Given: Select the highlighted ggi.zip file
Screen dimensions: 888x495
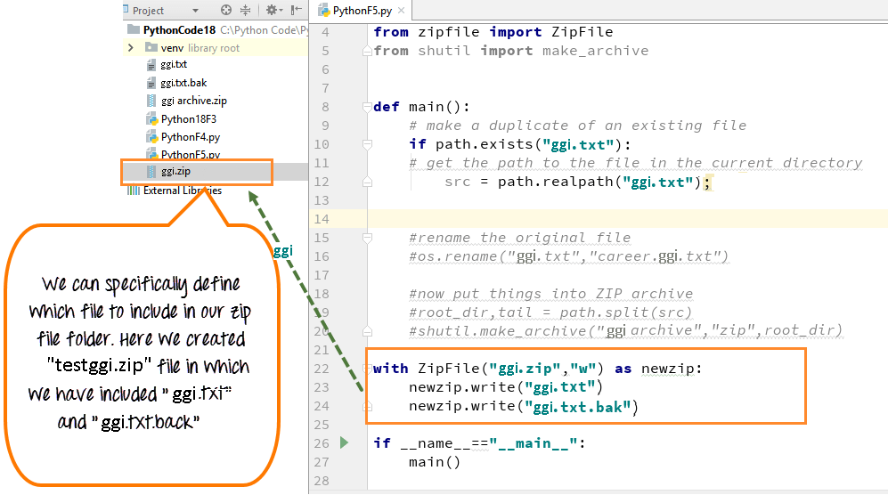Looking at the screenshot, I should pyautogui.click(x=175, y=171).
